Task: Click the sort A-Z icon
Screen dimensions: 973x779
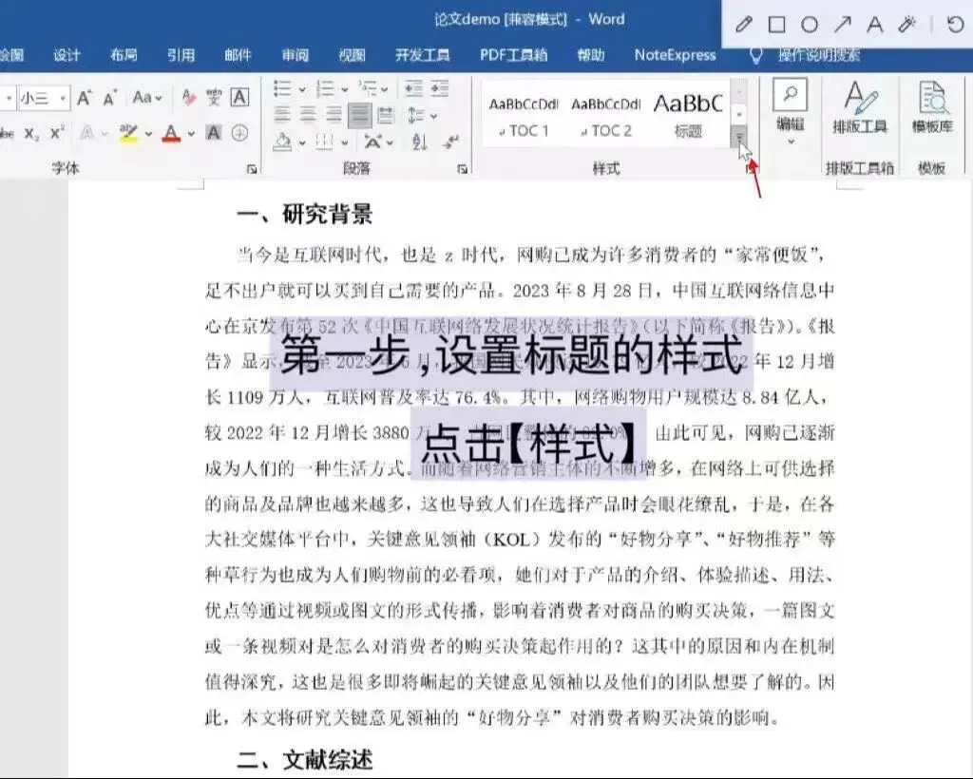Action: tap(420, 142)
